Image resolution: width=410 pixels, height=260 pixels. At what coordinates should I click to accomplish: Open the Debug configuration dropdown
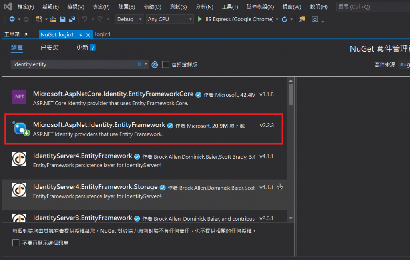129,19
